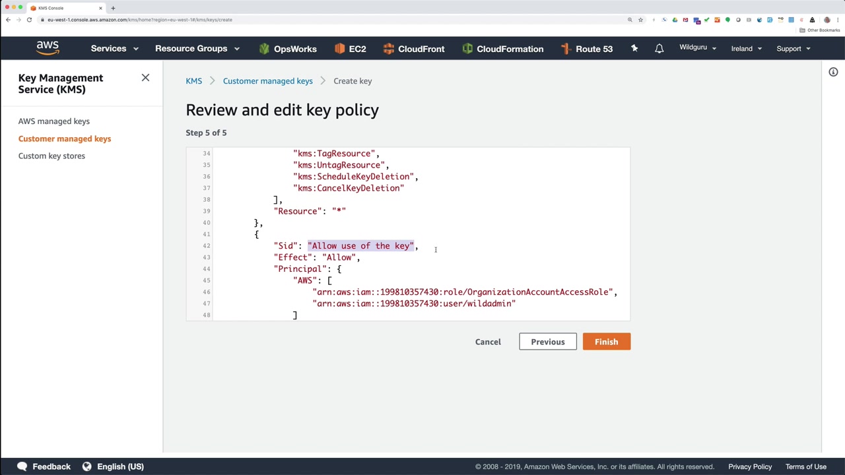
Task: Expand the Resource Groups menu
Action: [x=197, y=49]
